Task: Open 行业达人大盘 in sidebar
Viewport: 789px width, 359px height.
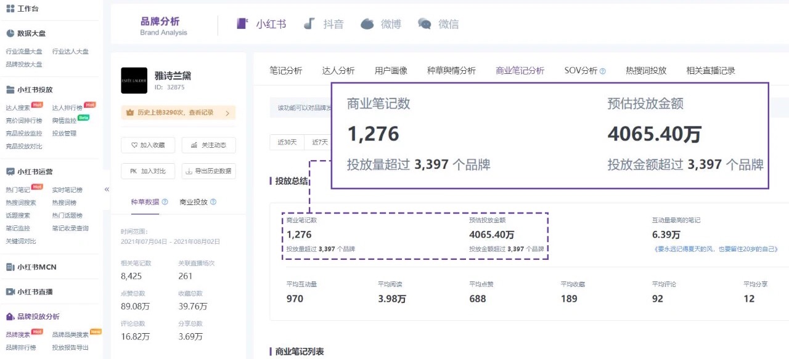Action: click(x=70, y=52)
